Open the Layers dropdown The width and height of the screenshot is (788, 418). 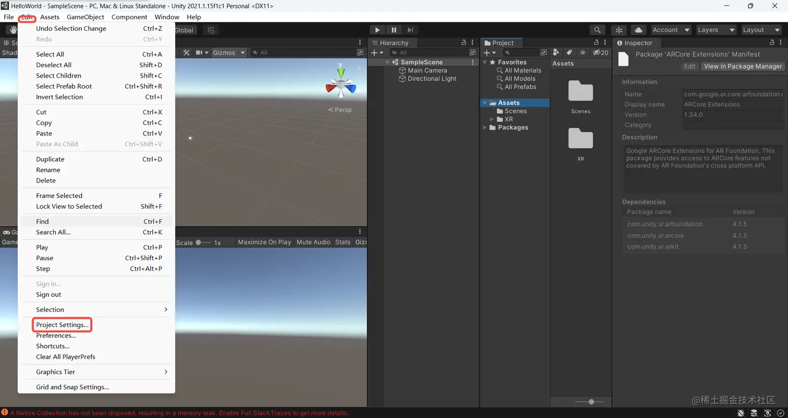point(717,30)
